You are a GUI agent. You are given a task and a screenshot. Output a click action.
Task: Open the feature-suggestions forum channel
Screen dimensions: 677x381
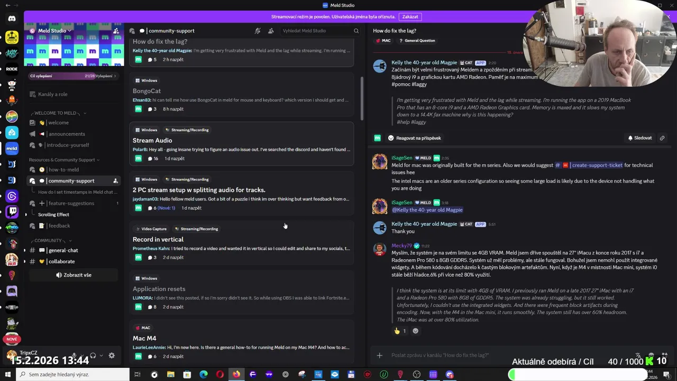pos(74,203)
